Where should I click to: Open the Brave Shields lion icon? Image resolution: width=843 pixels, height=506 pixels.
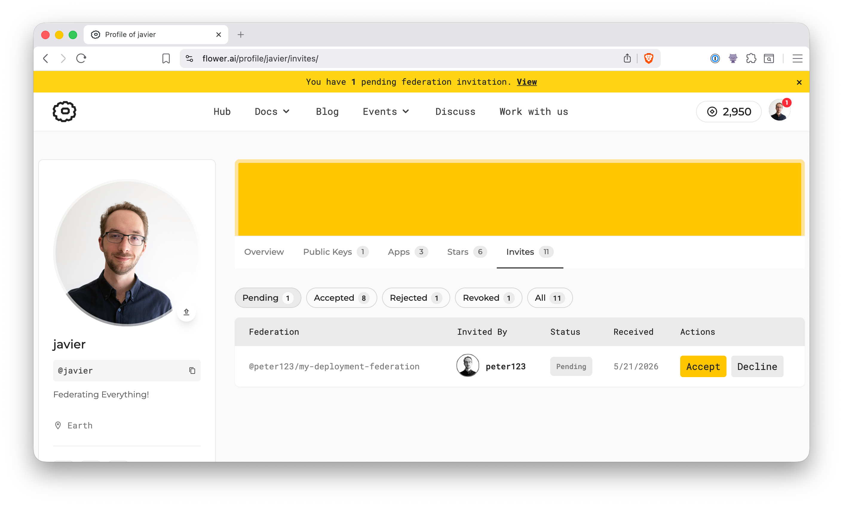[649, 58]
